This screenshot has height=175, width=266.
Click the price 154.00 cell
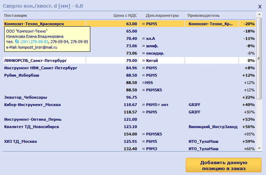click(130, 134)
